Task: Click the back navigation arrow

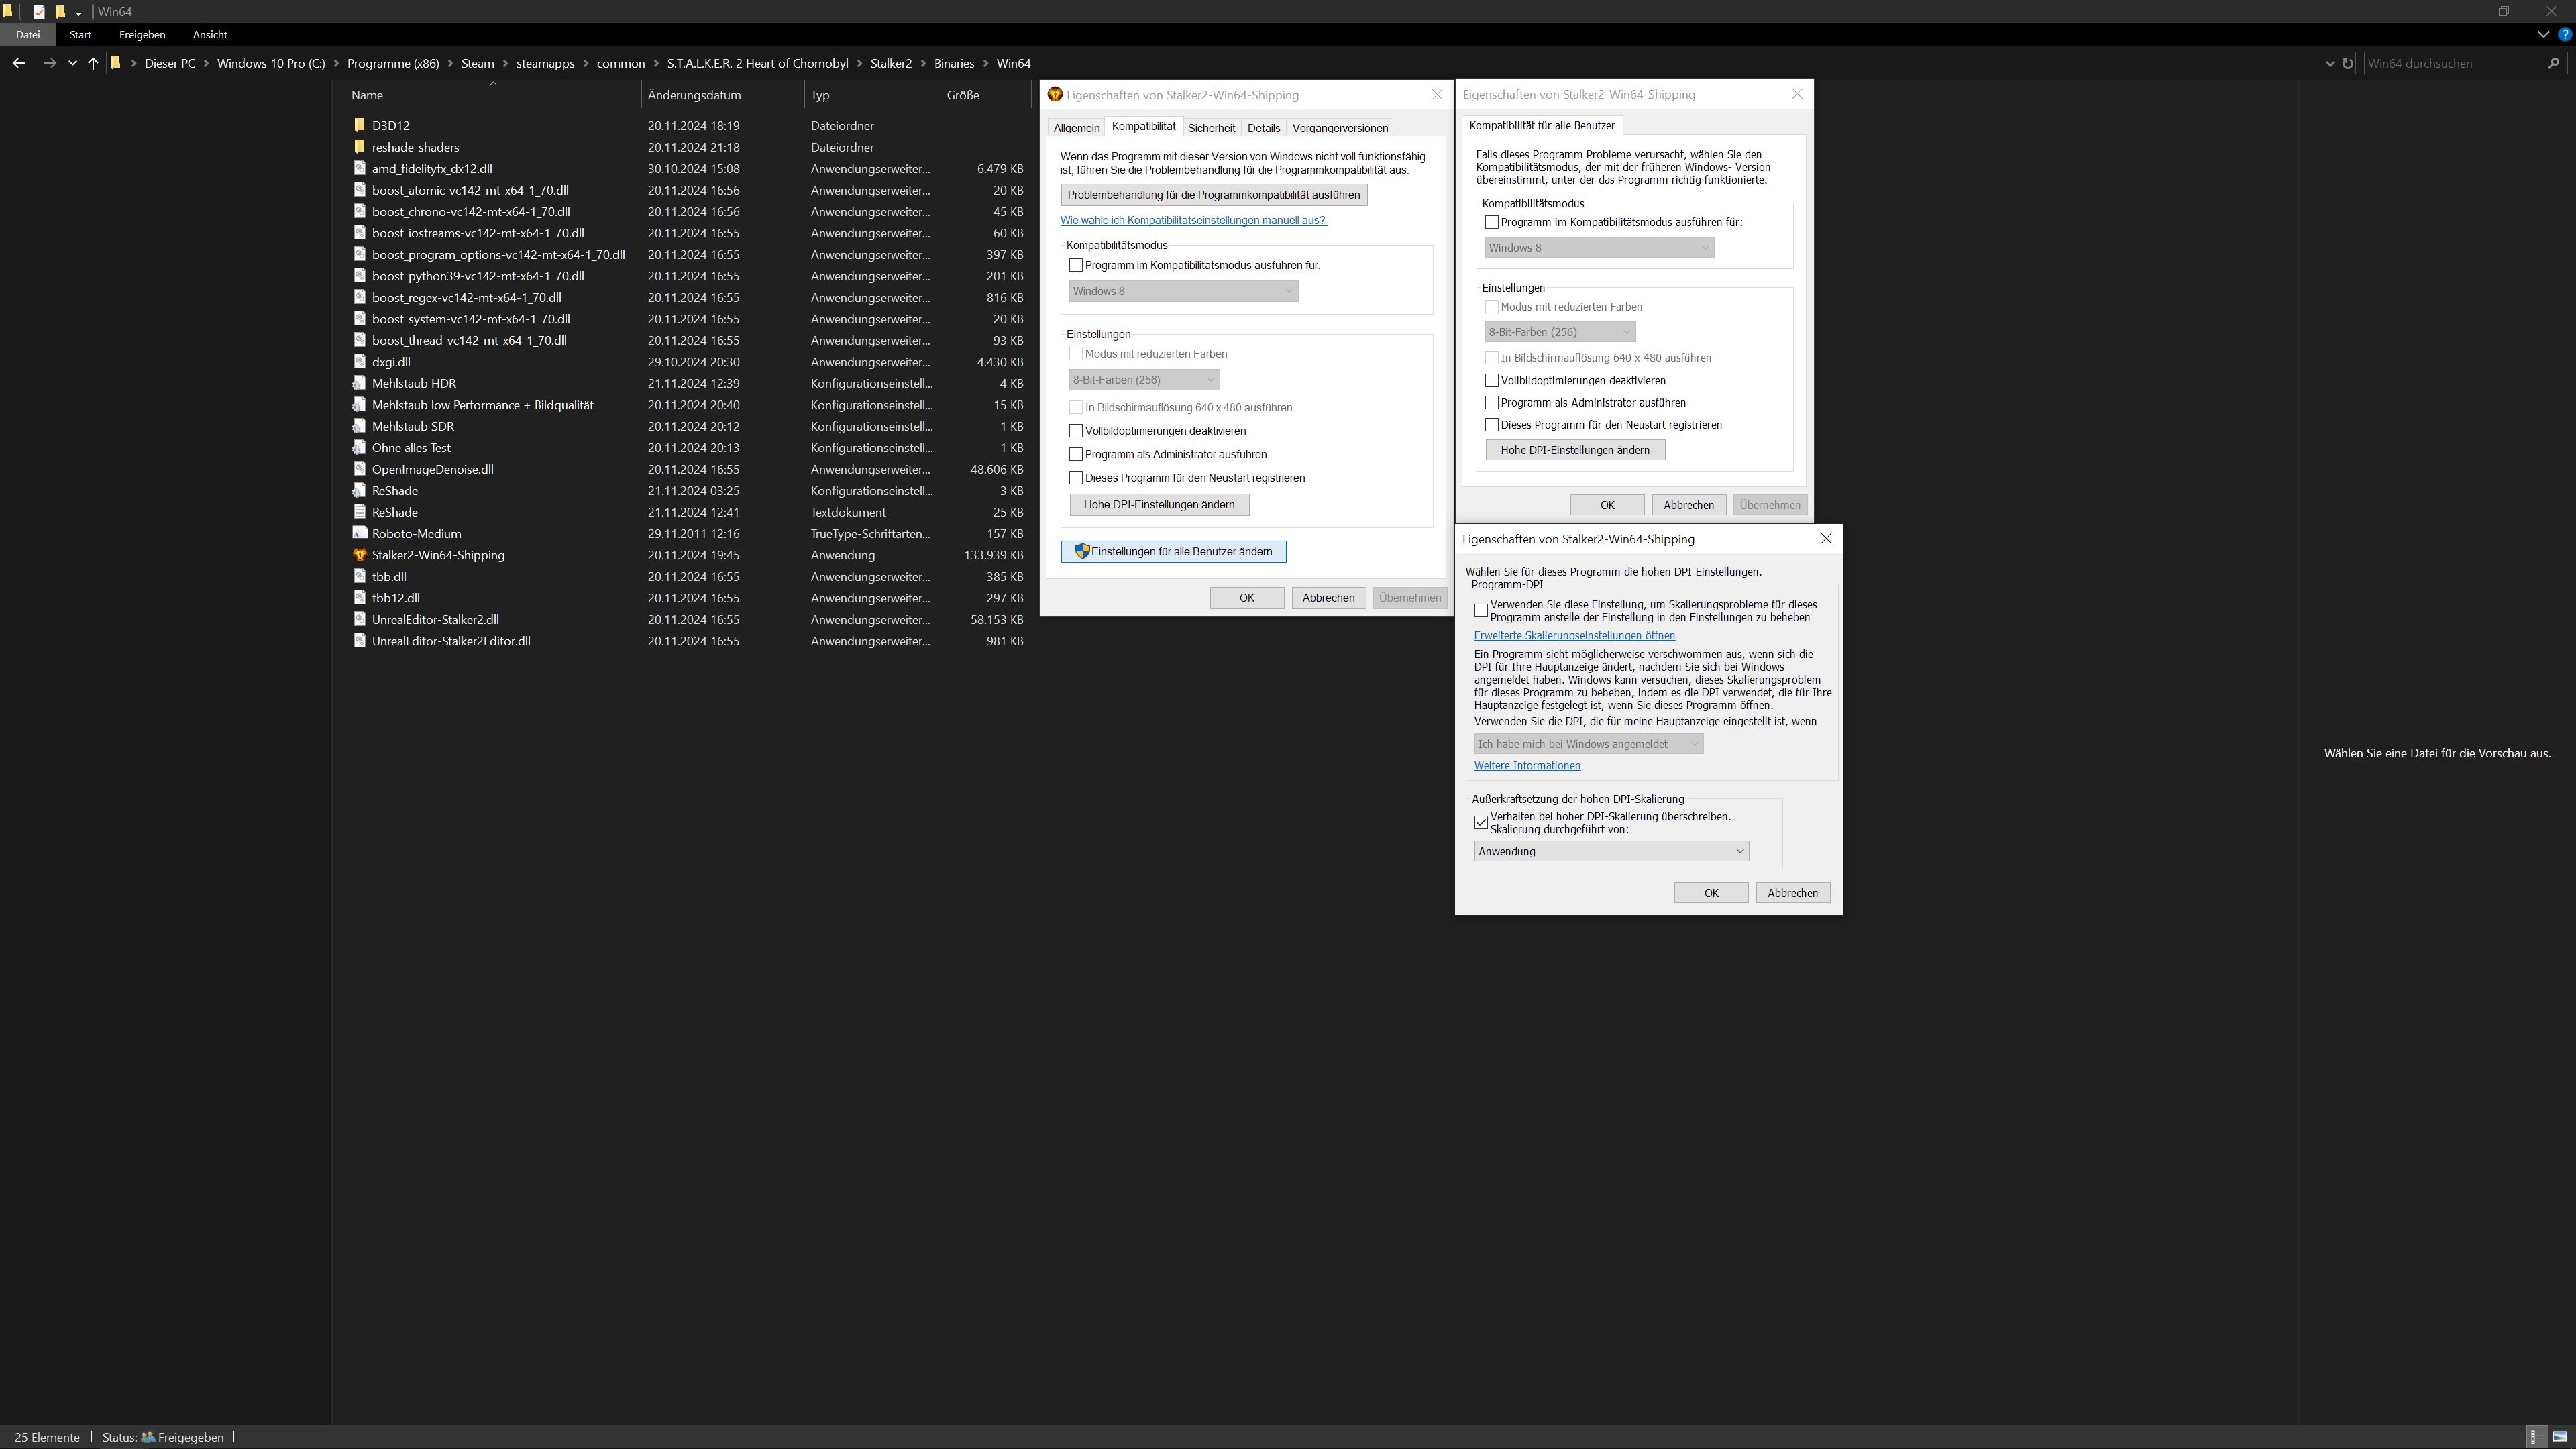Action: (19, 63)
